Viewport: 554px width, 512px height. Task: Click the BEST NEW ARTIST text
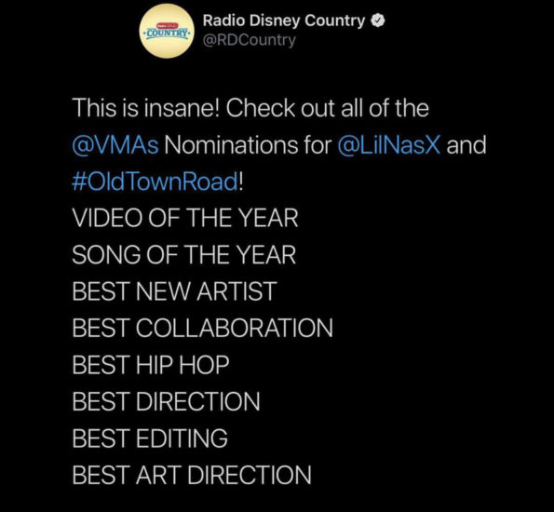click(x=174, y=291)
